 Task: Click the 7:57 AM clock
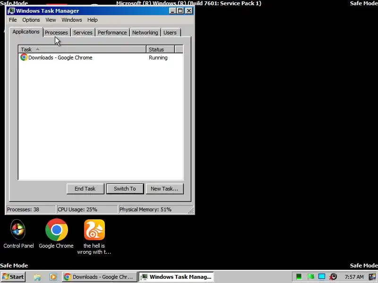click(x=354, y=277)
